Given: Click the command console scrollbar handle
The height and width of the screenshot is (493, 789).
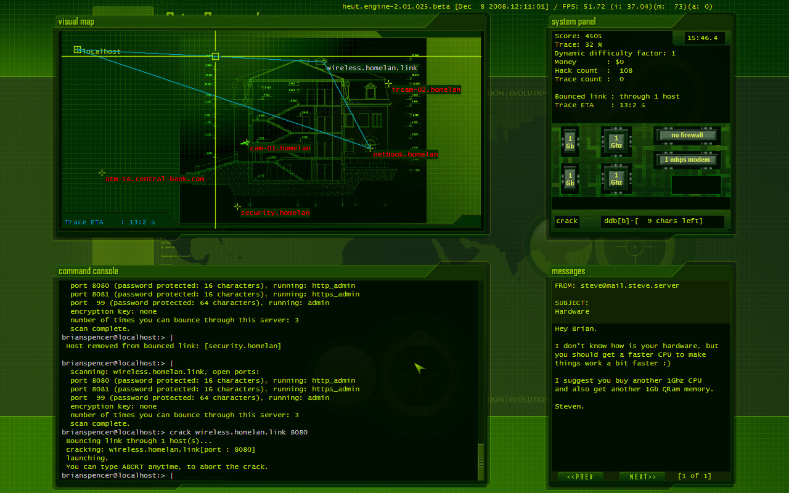Looking at the screenshot, I should coord(481,461).
